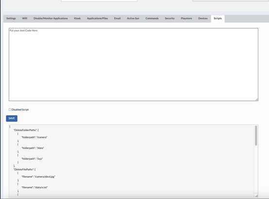The width and height of the screenshot is (269, 199).
Task: Open the Settings tab
Action: [x=11, y=18]
